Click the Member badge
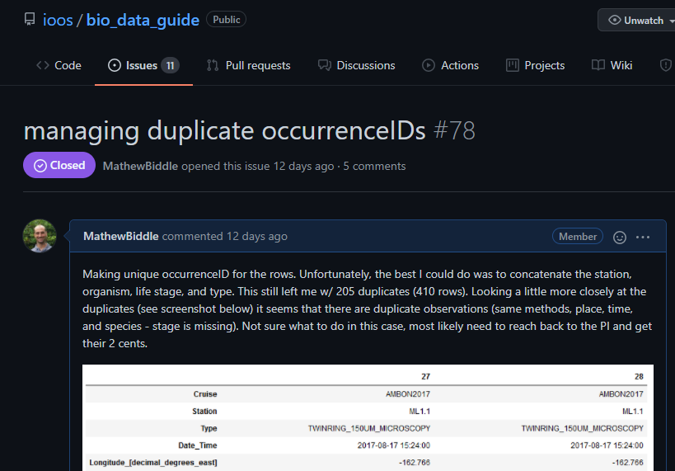This screenshot has height=471, width=675. [x=577, y=237]
